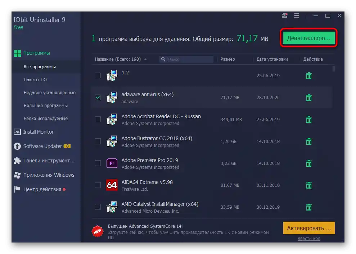Click trash icon for AMD Catalyst Install Manager

pyautogui.click(x=308, y=207)
